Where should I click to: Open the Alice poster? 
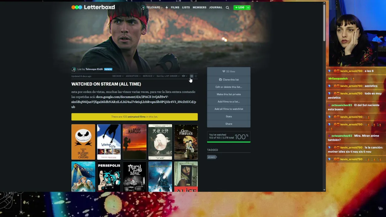[x=186, y=177]
